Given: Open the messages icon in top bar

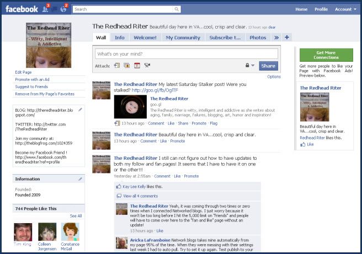Looking at the screenshot, I should [x=55, y=9].
